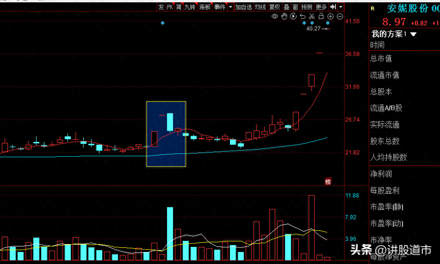Click the PK comparison button
The width and height of the screenshot is (440, 264).
coord(170,7)
